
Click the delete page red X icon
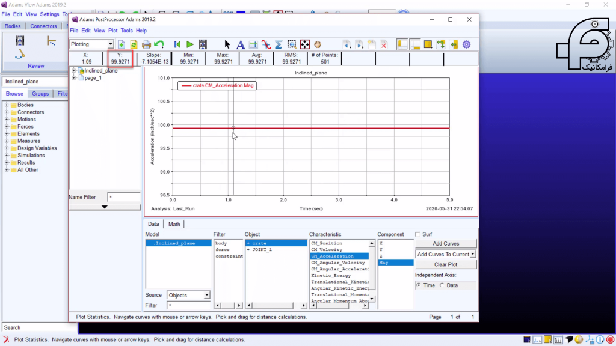384,44
